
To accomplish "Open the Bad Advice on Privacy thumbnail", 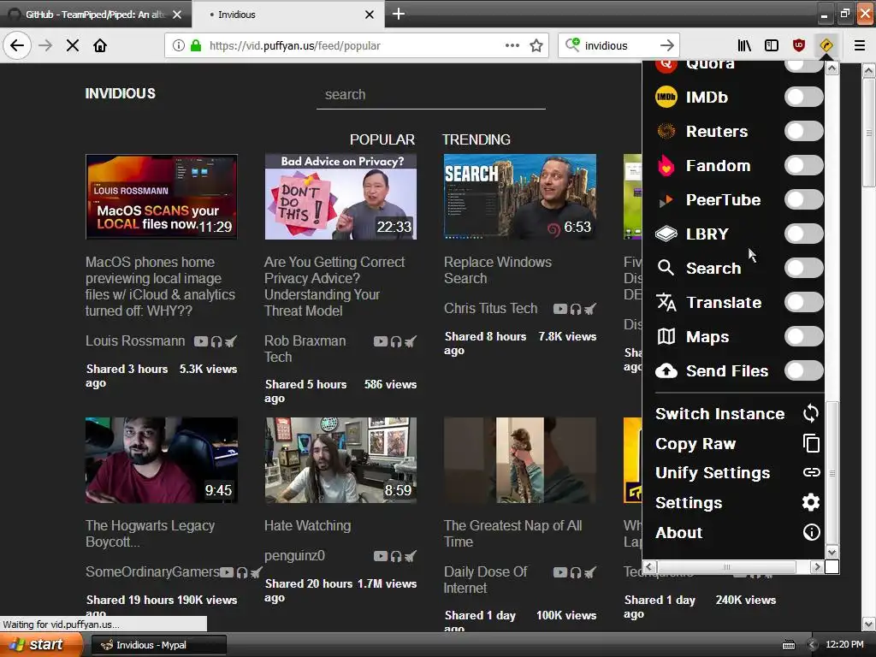I will 340,197.
